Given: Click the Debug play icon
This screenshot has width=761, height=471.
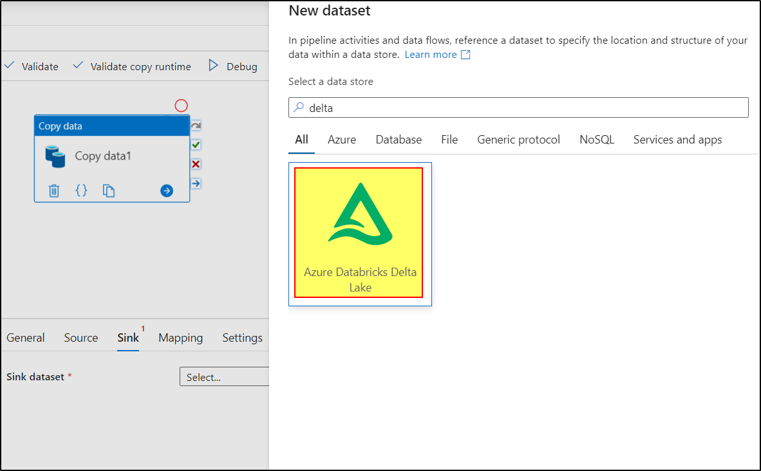Looking at the screenshot, I should [x=213, y=66].
